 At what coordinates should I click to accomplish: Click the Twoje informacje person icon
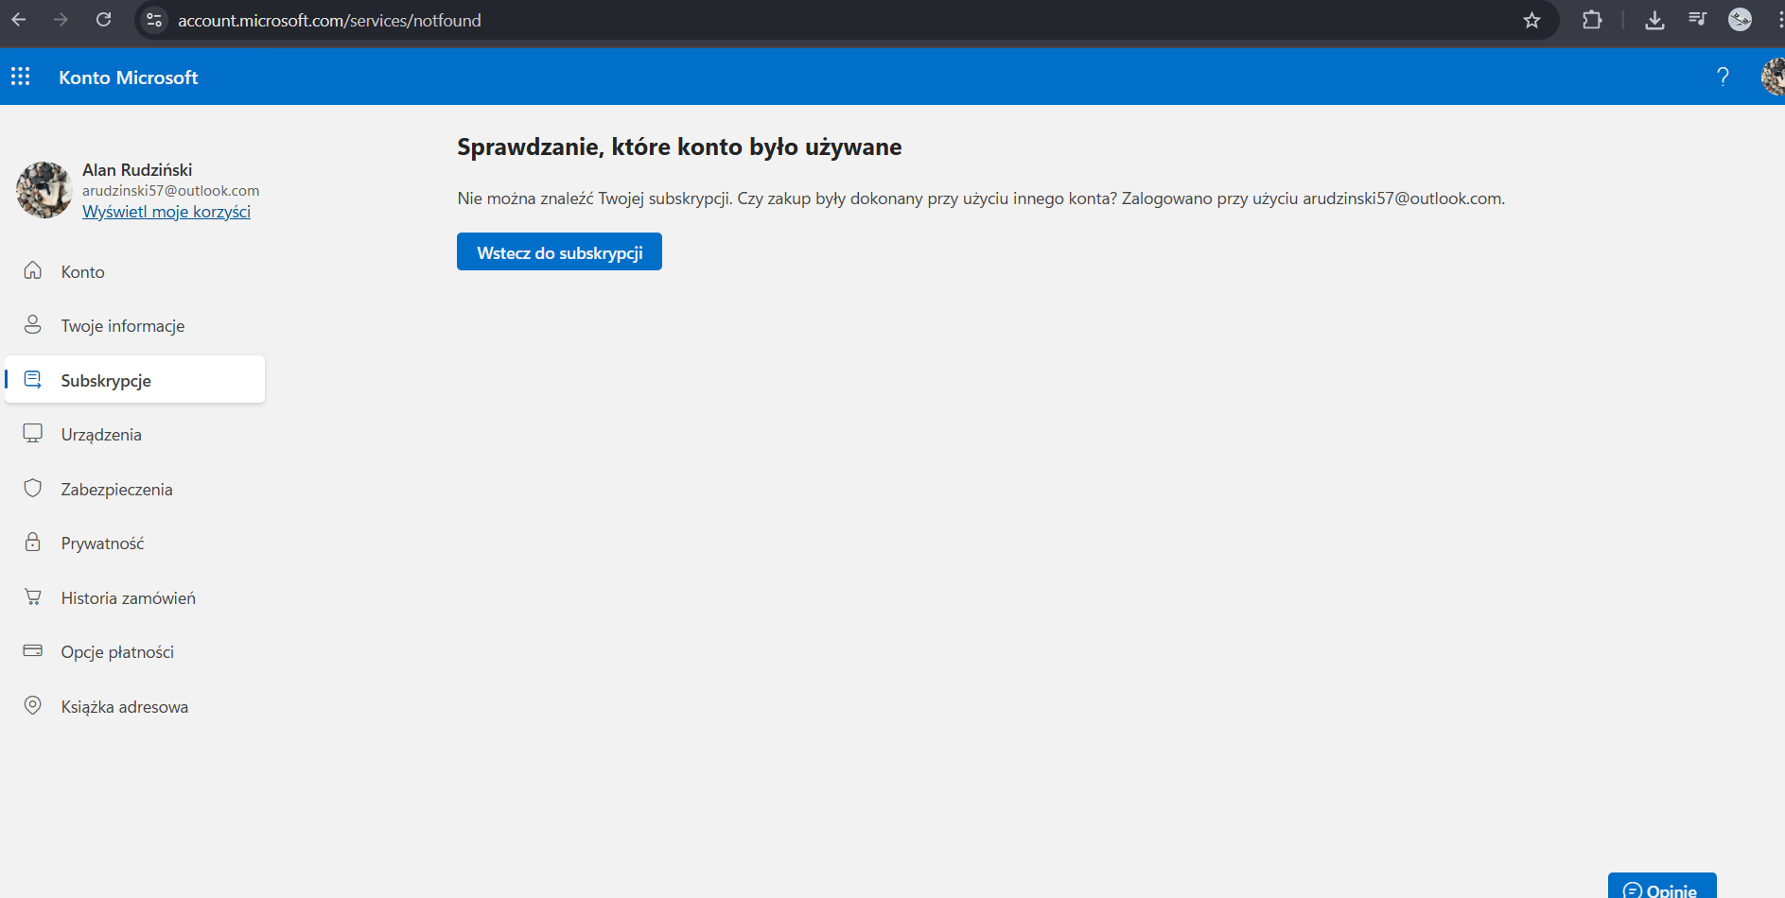(x=33, y=324)
